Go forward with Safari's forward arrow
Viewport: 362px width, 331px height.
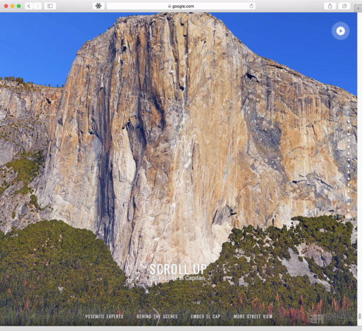tap(37, 6)
